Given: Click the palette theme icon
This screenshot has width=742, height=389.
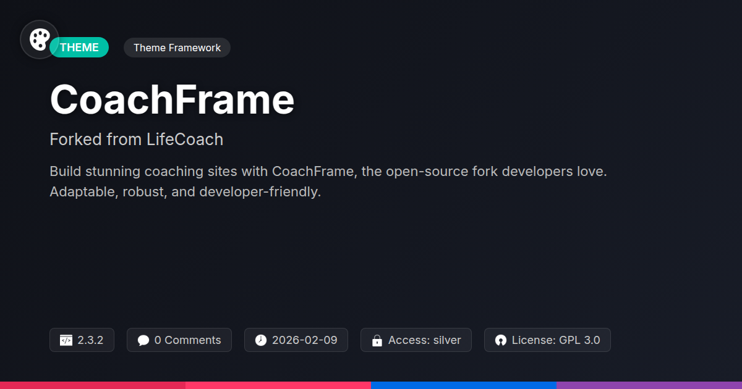Looking at the screenshot, I should (x=40, y=40).
